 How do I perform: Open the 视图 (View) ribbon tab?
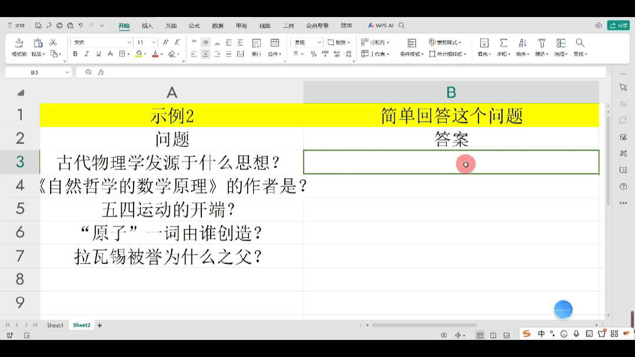[x=264, y=25]
